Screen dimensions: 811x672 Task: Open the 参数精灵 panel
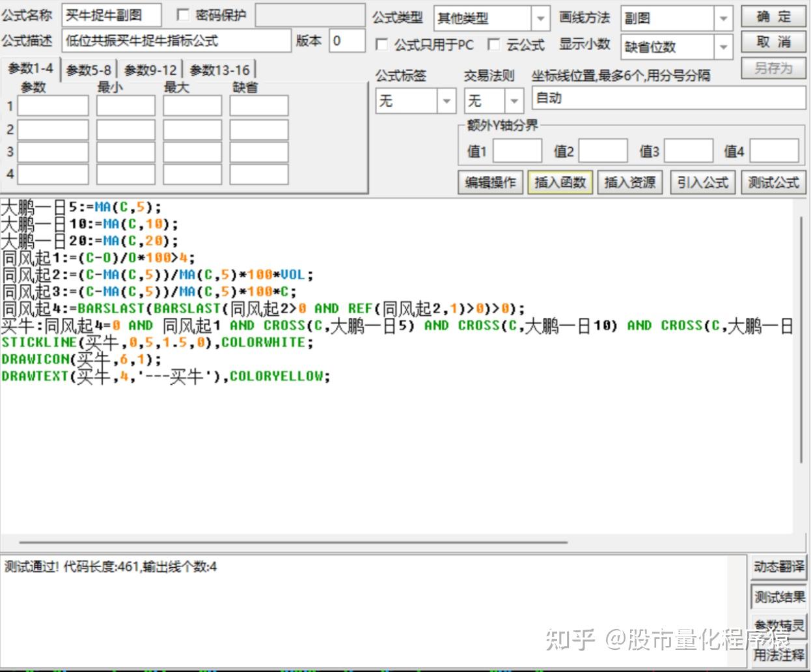coord(779,626)
